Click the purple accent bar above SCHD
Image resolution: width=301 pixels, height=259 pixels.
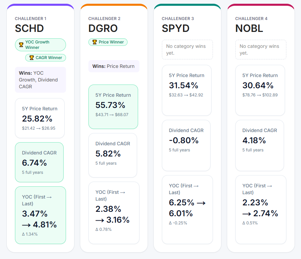coord(40,5)
